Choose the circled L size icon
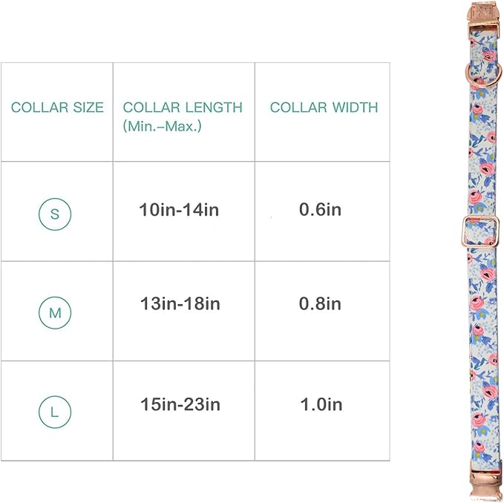This screenshot has width=504, height=503. [54, 411]
